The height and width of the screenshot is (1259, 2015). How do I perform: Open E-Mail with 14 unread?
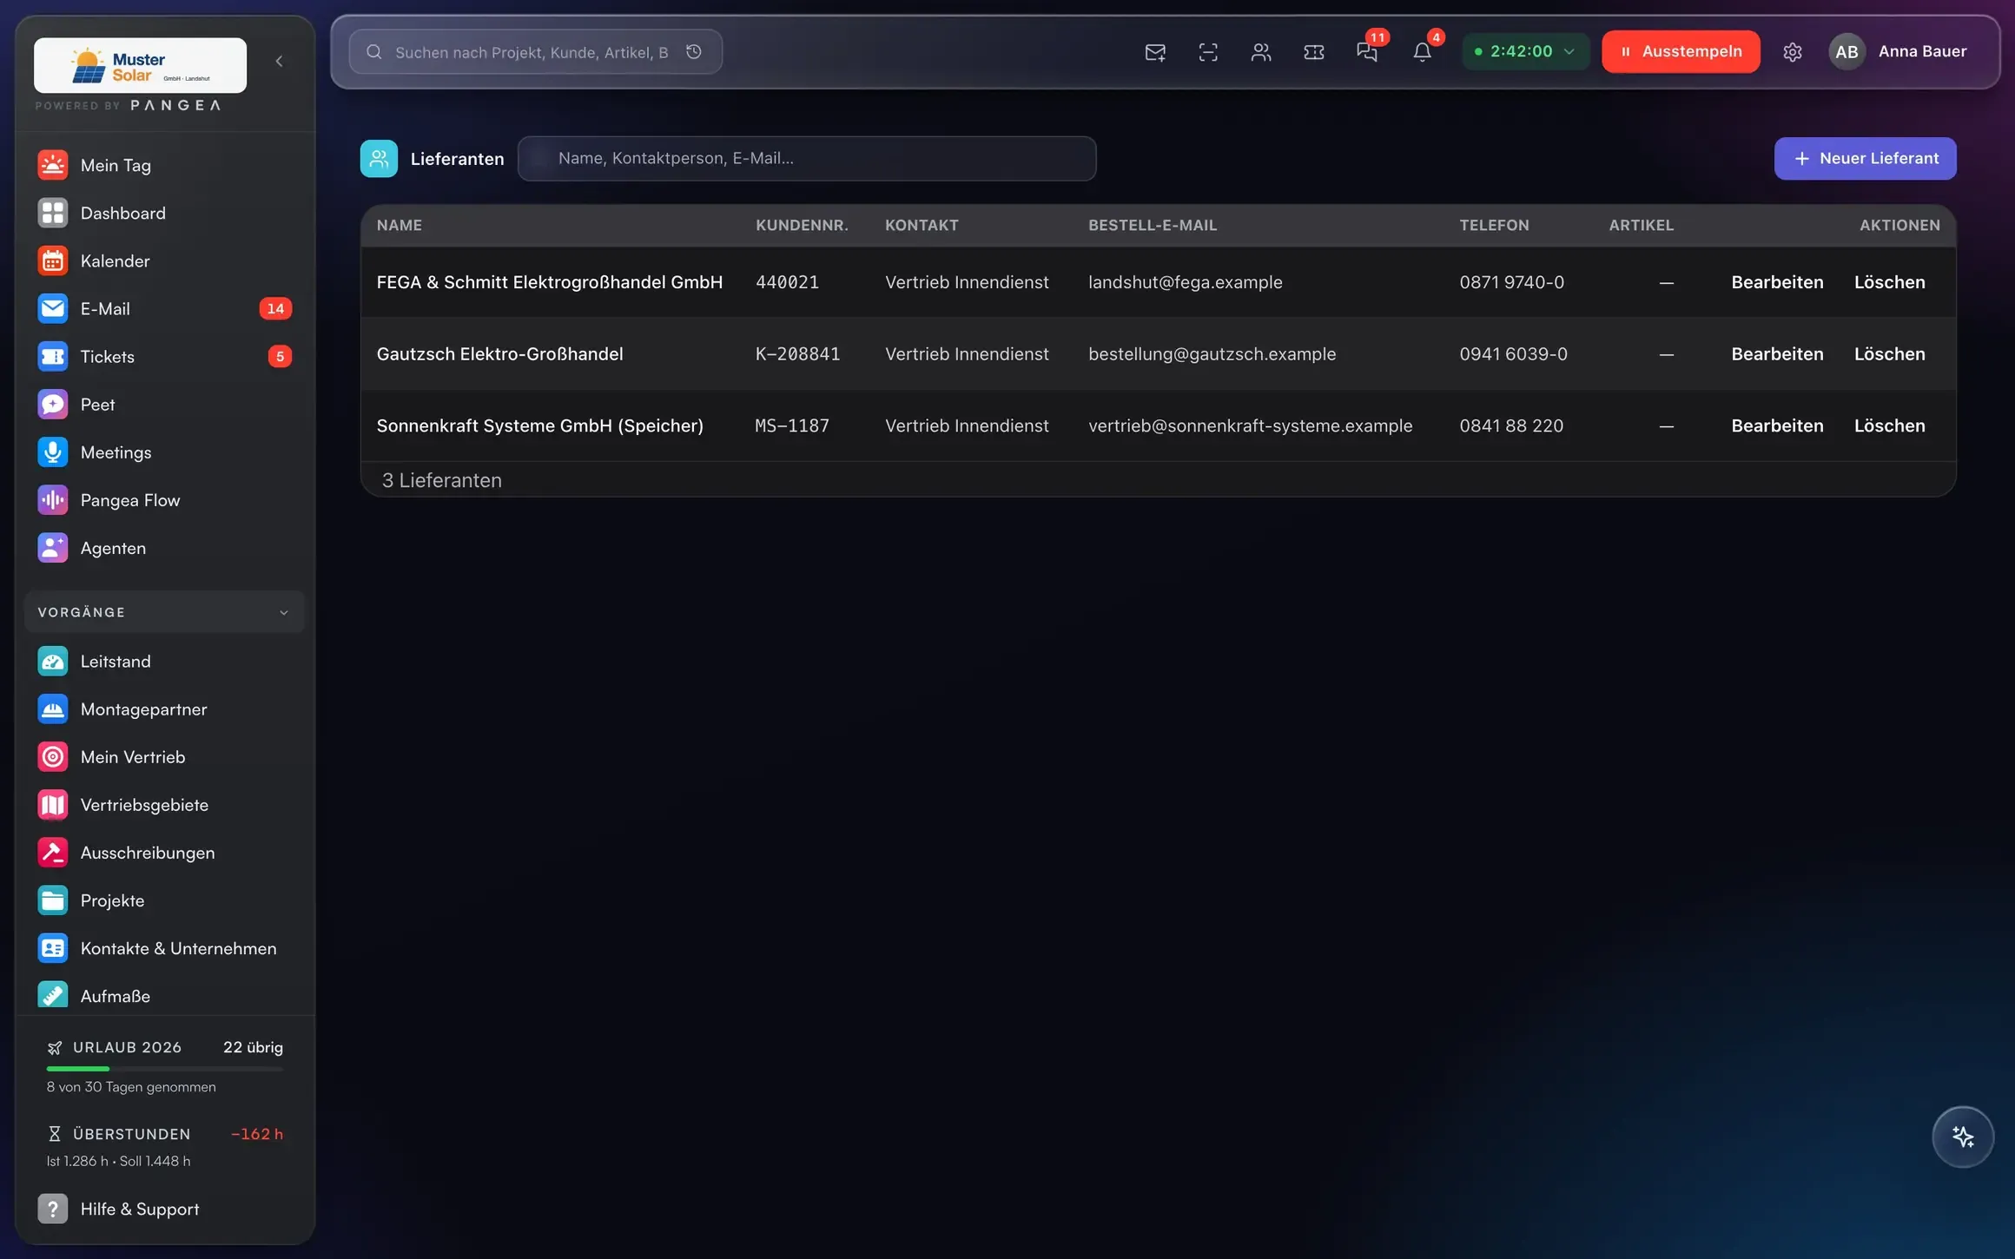[164, 308]
